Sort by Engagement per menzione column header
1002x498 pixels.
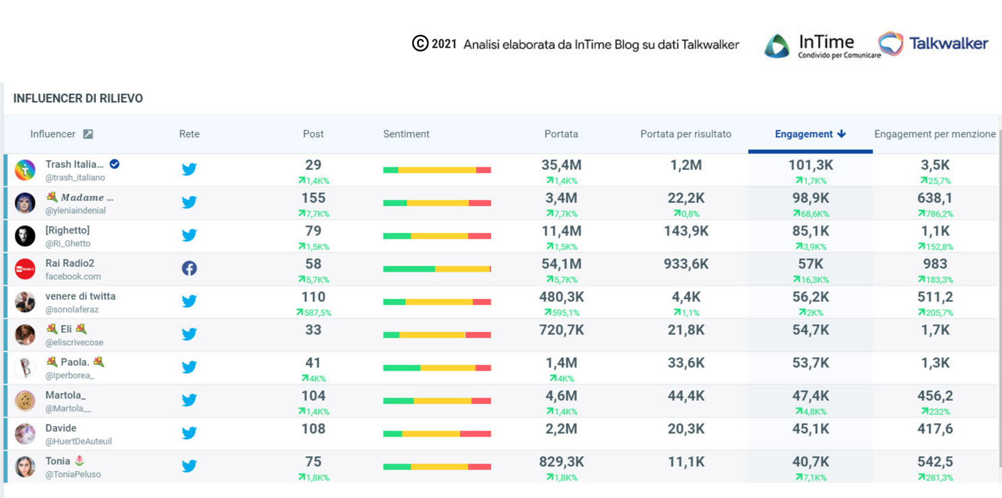click(x=935, y=134)
